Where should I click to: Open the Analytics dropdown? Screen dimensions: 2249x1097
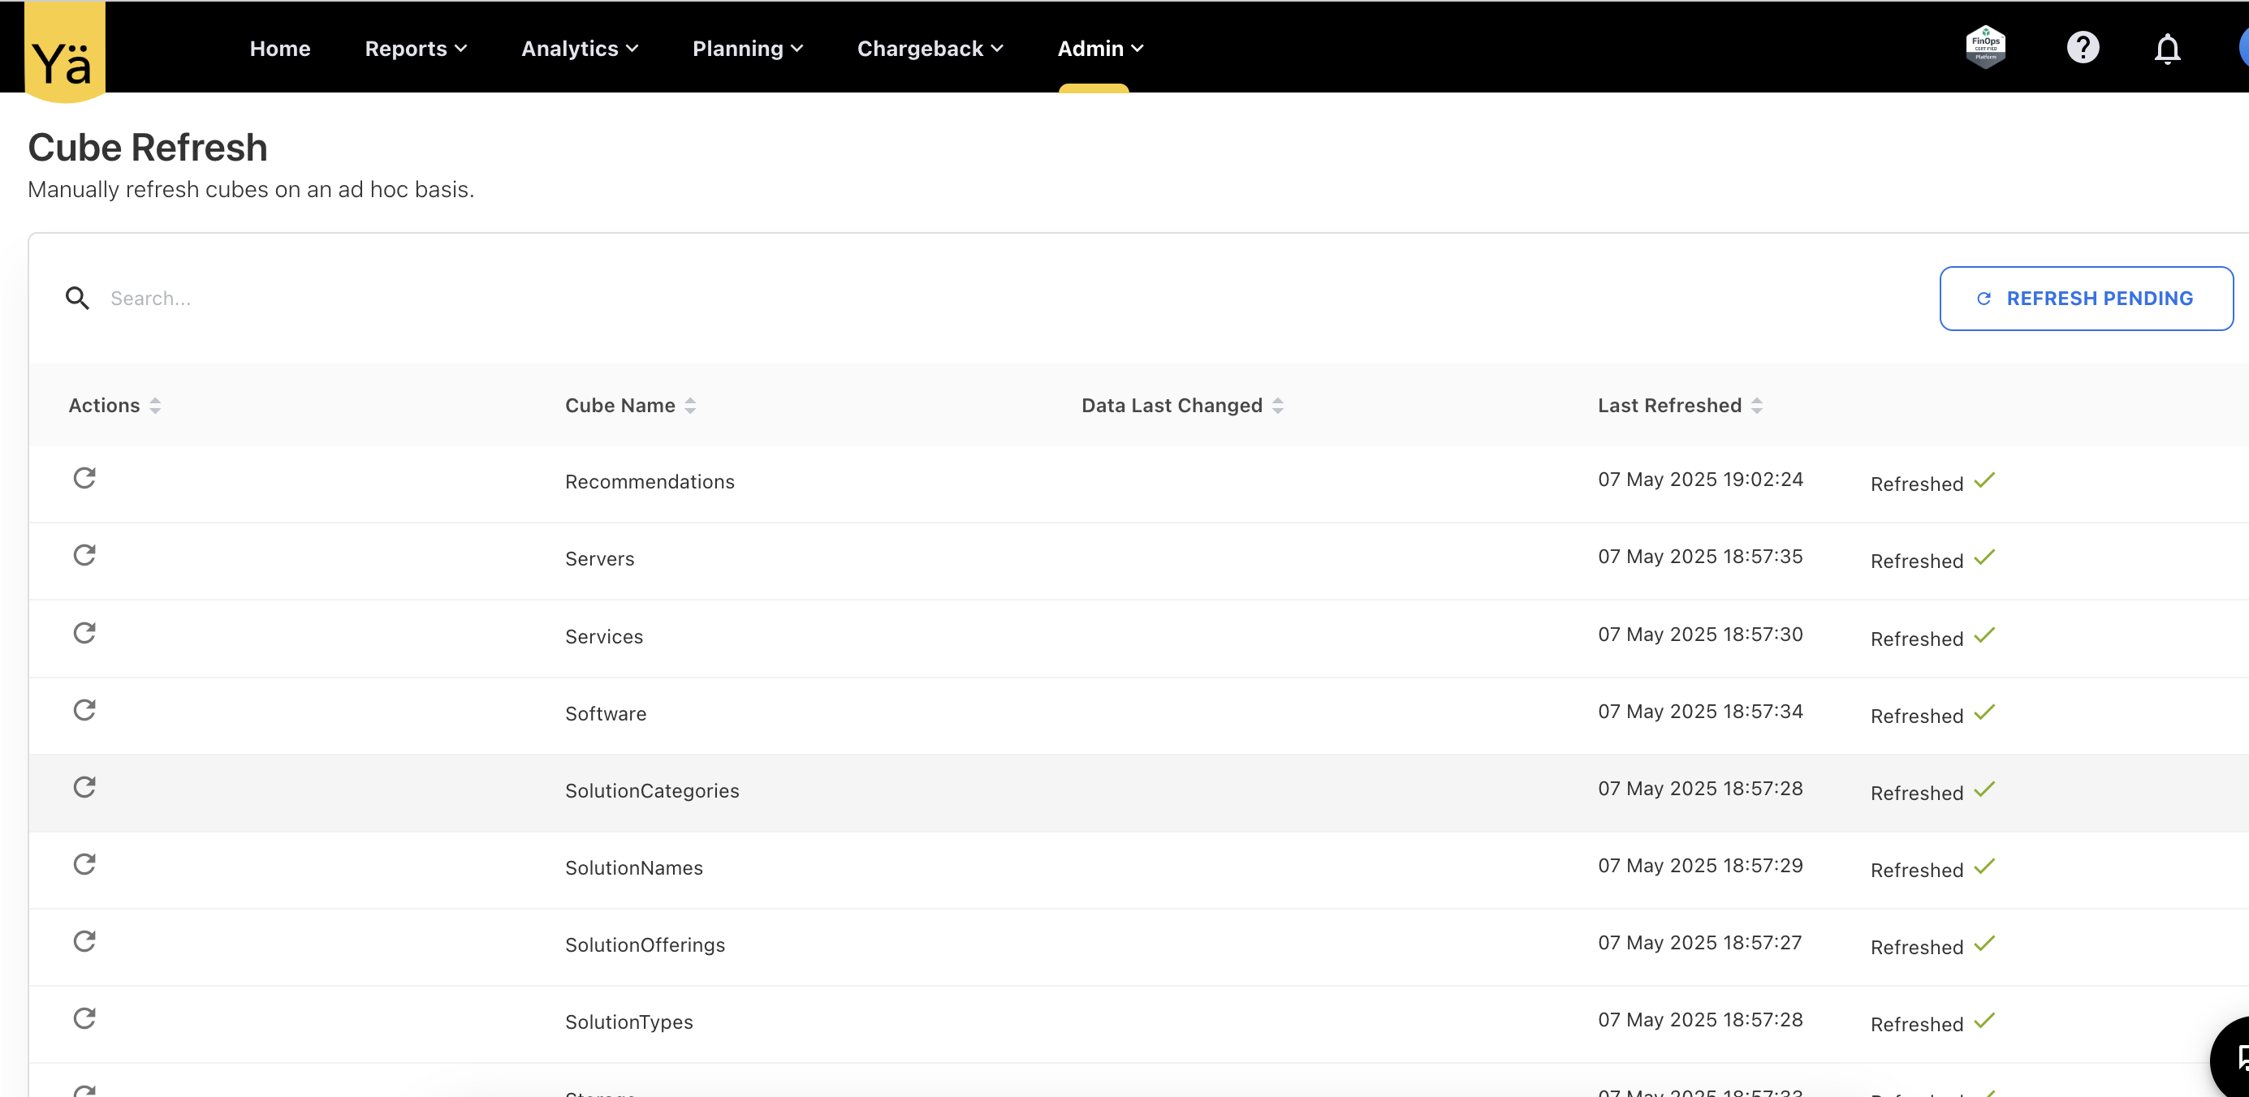(x=580, y=49)
